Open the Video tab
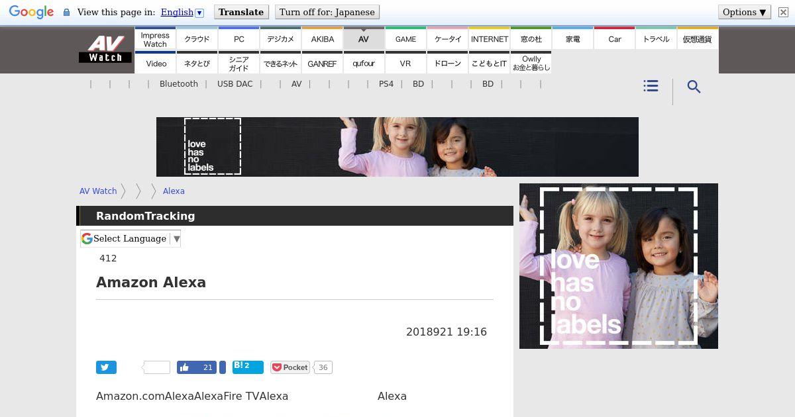Screen dimensions: 795x417 155,63
